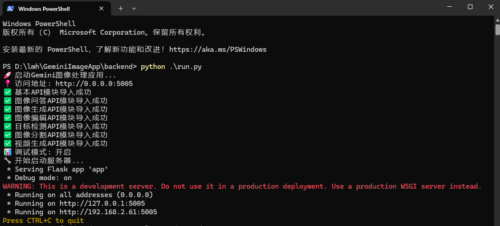Maximize the terminal window
Screen dimensions: 500x226
(470, 7)
